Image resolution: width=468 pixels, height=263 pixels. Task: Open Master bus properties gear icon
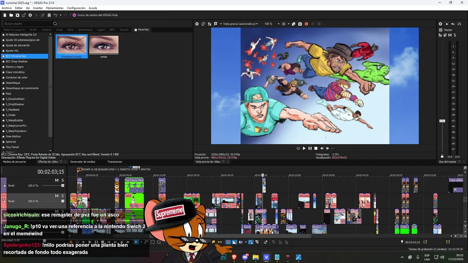441,24
